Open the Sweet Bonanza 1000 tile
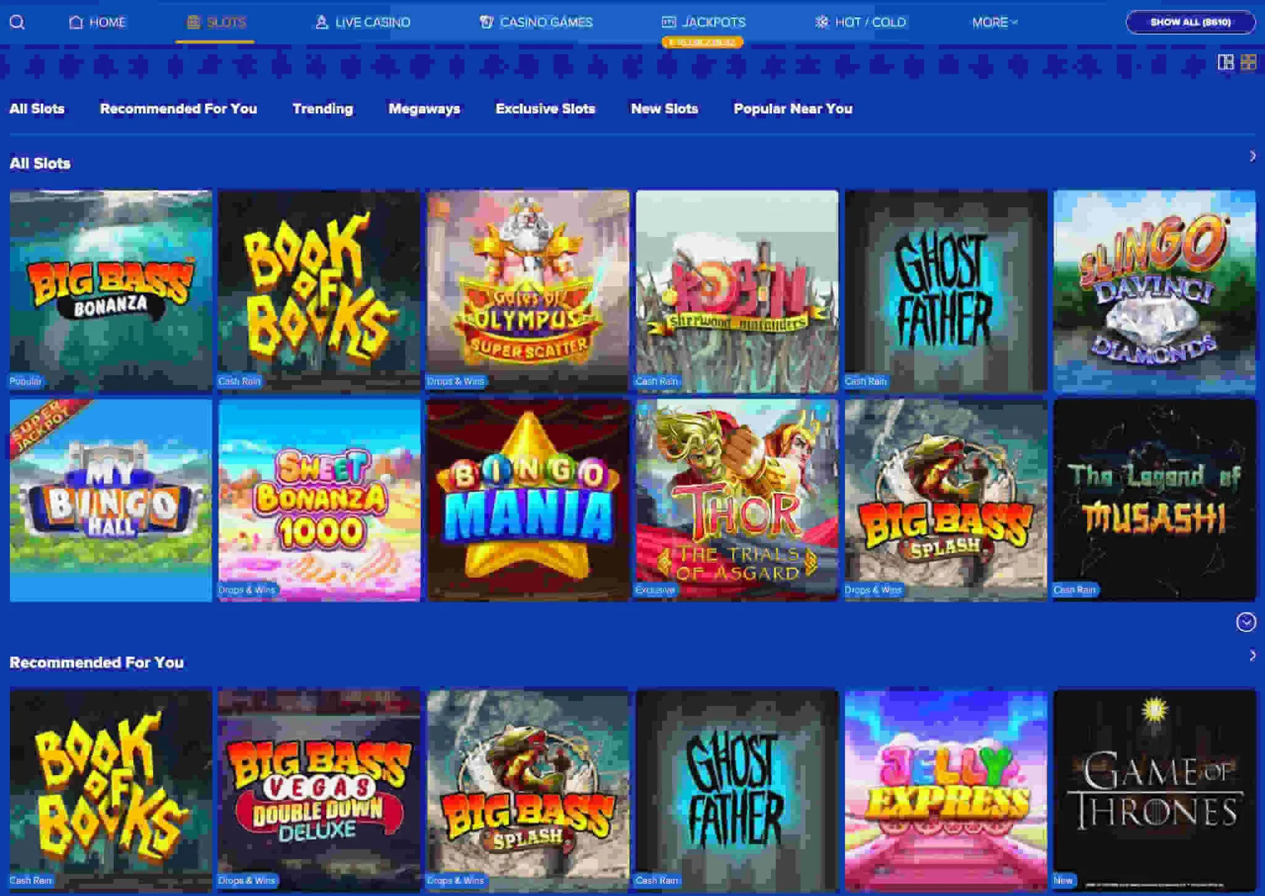Image resolution: width=1265 pixels, height=896 pixels. click(x=320, y=500)
